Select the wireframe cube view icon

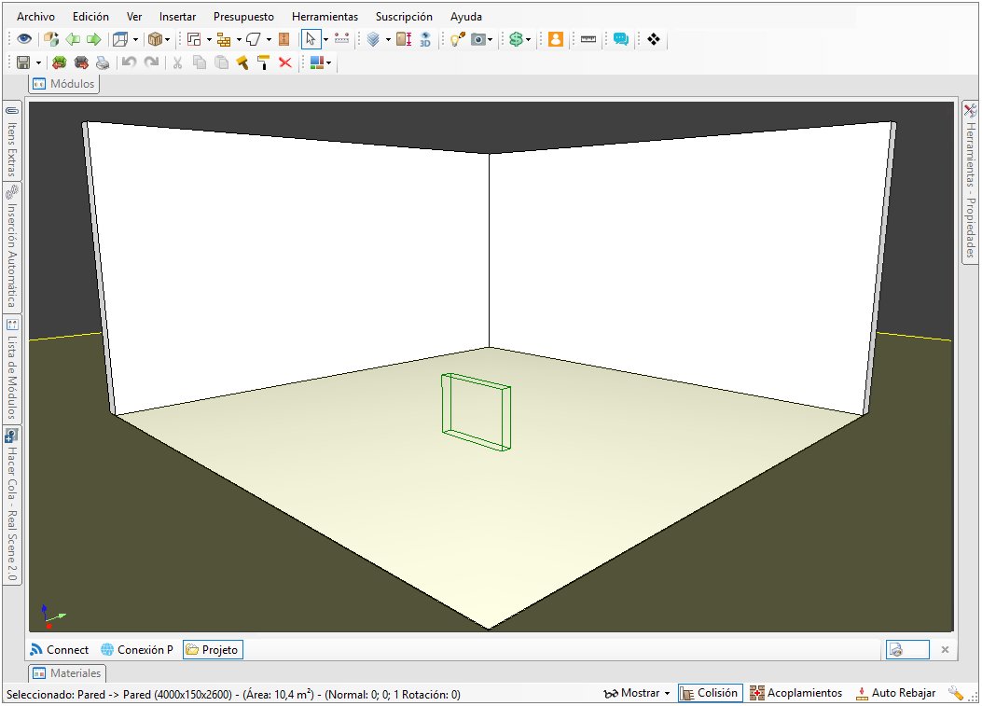click(x=120, y=39)
